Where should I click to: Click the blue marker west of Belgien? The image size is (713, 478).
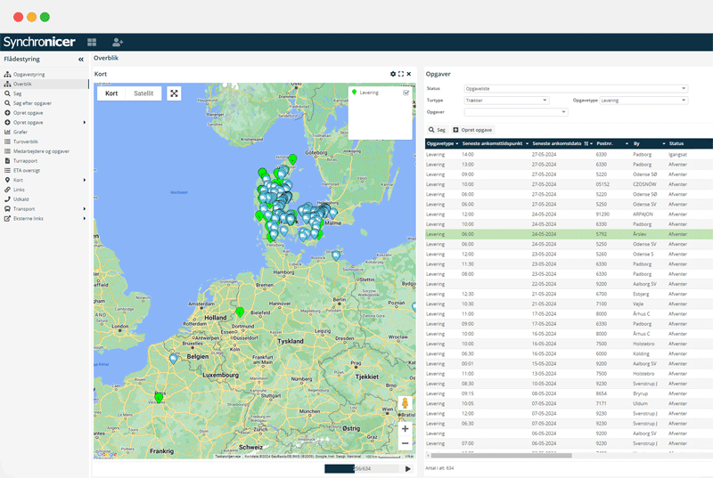point(173,359)
